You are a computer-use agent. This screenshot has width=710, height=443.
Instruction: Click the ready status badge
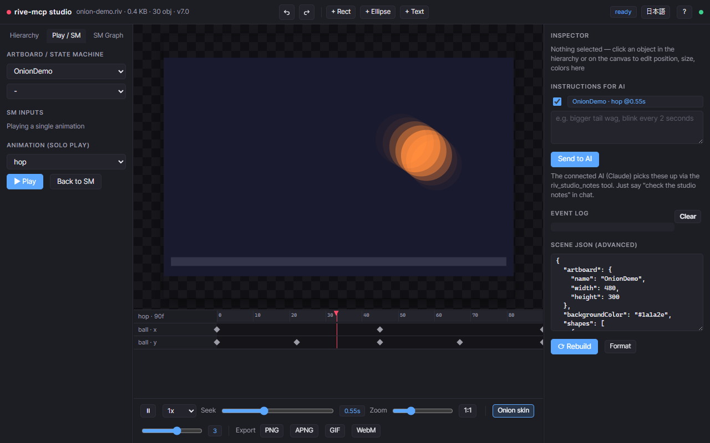pos(623,12)
